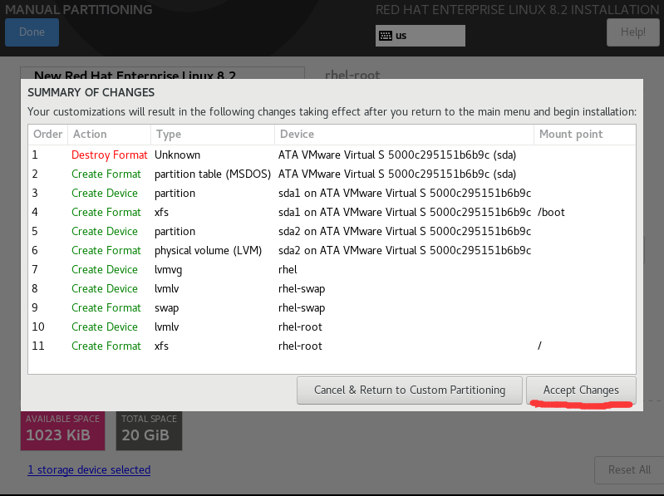Viewport: 664px width, 496px height.
Task: Click Cancel & Return to Custom Partitioning
Action: click(x=410, y=390)
